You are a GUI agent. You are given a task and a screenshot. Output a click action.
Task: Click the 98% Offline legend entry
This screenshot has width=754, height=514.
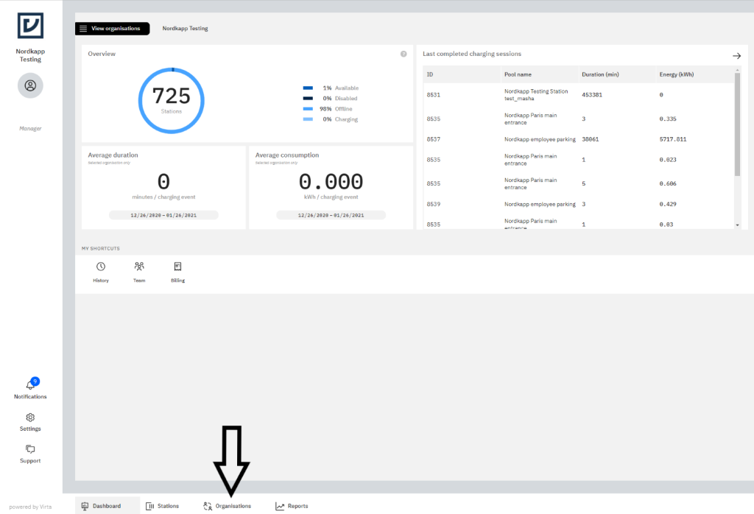click(328, 109)
